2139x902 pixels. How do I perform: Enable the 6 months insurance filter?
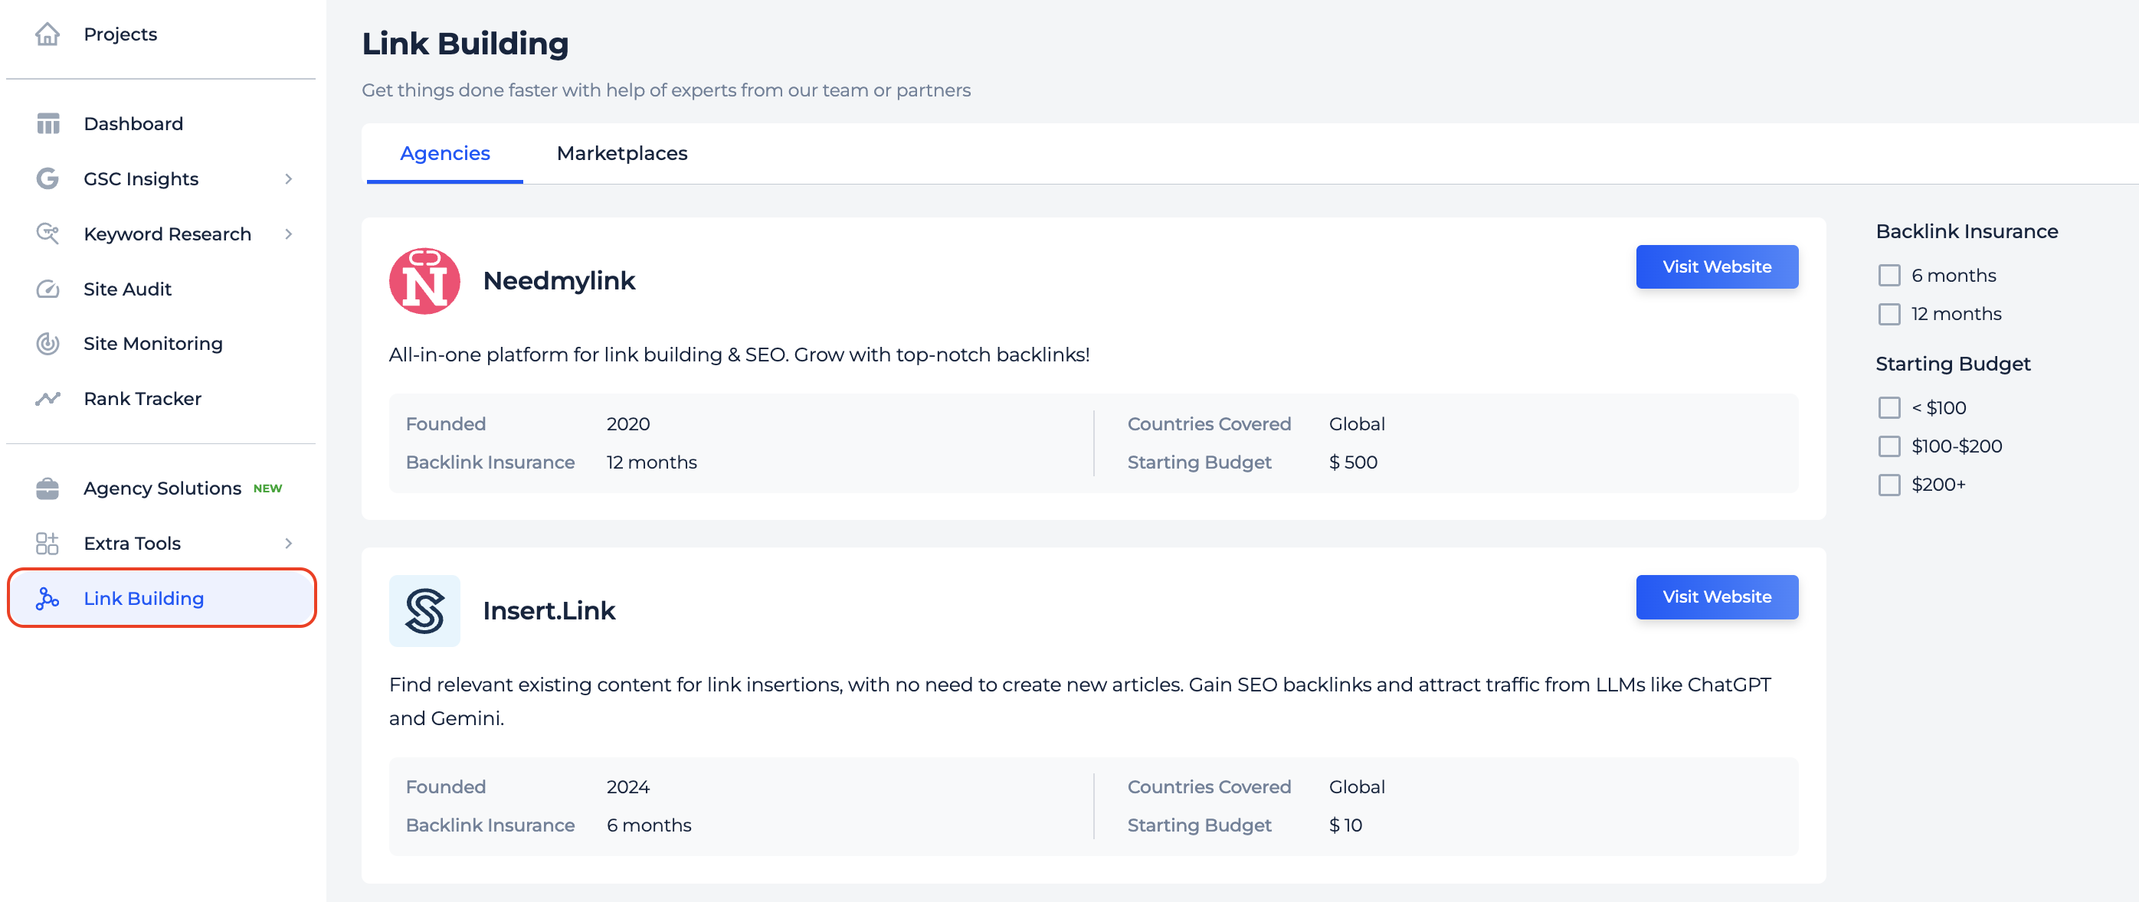[x=1889, y=276]
